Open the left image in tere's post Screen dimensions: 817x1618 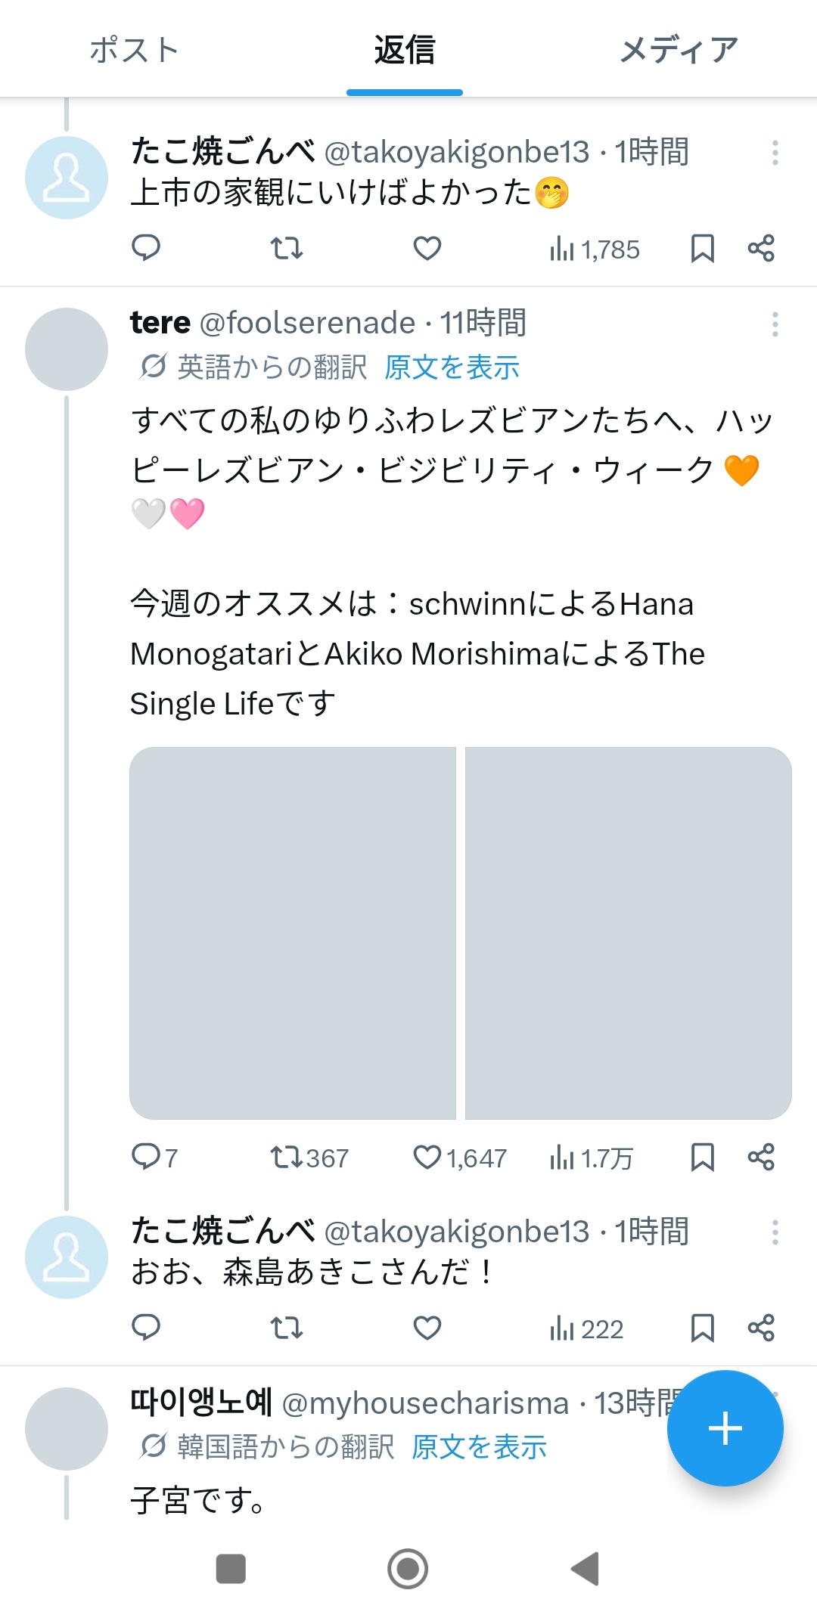tap(293, 933)
